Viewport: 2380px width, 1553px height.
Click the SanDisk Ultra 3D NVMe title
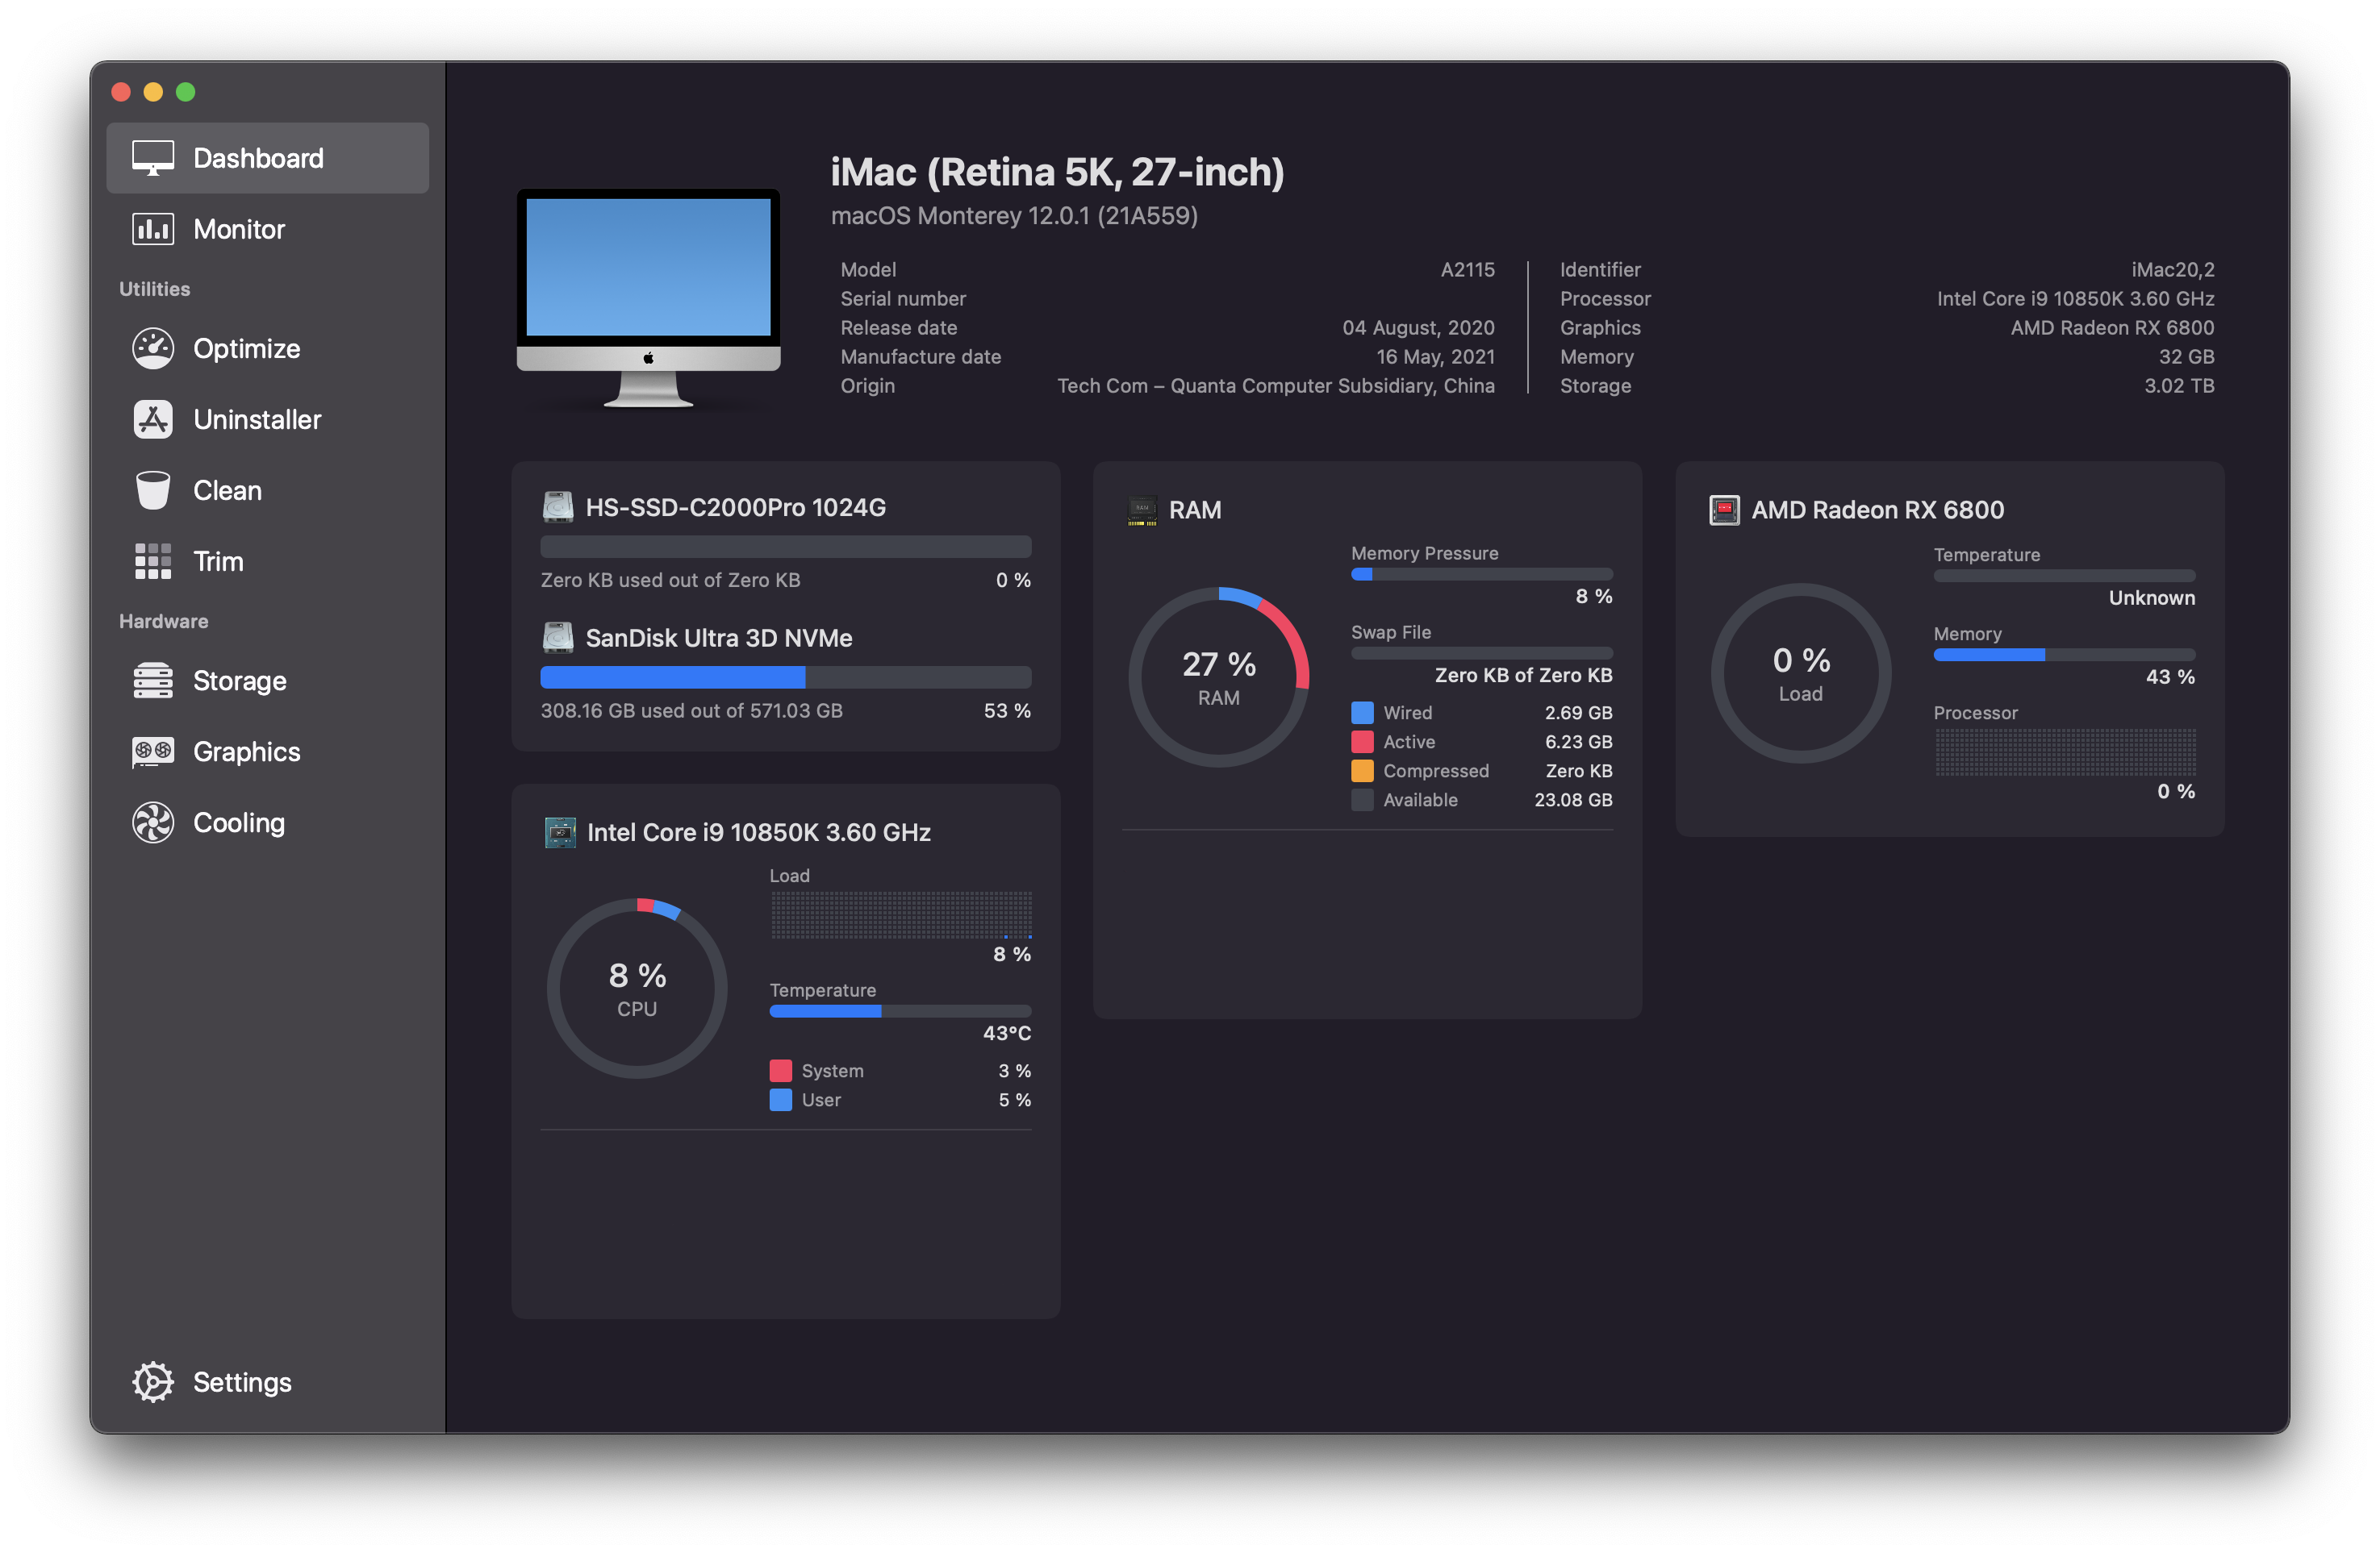718,638
